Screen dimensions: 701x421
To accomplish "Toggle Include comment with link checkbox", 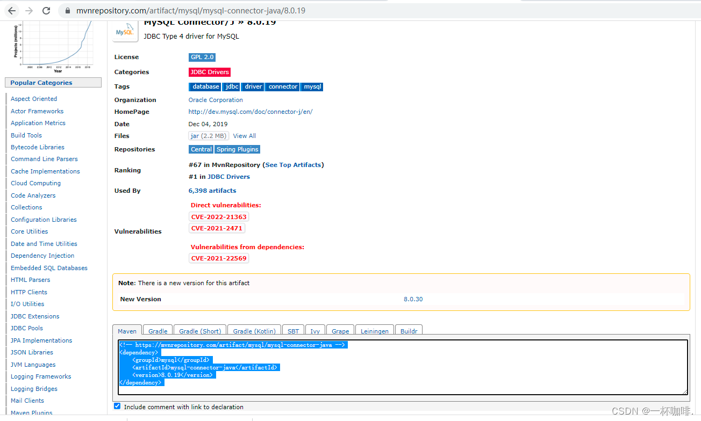I will pos(117,407).
